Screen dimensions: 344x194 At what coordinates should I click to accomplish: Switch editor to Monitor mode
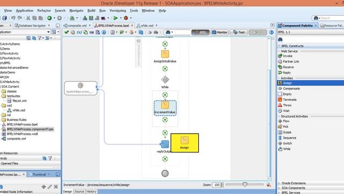click(220, 32)
